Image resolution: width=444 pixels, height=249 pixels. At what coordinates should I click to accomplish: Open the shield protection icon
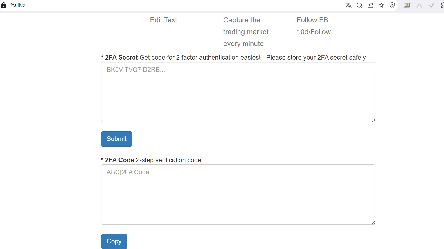(x=392, y=5)
